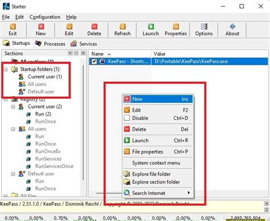Select Current user (1) under Startup folders
This screenshot has width=270, height=221.
point(45,77)
